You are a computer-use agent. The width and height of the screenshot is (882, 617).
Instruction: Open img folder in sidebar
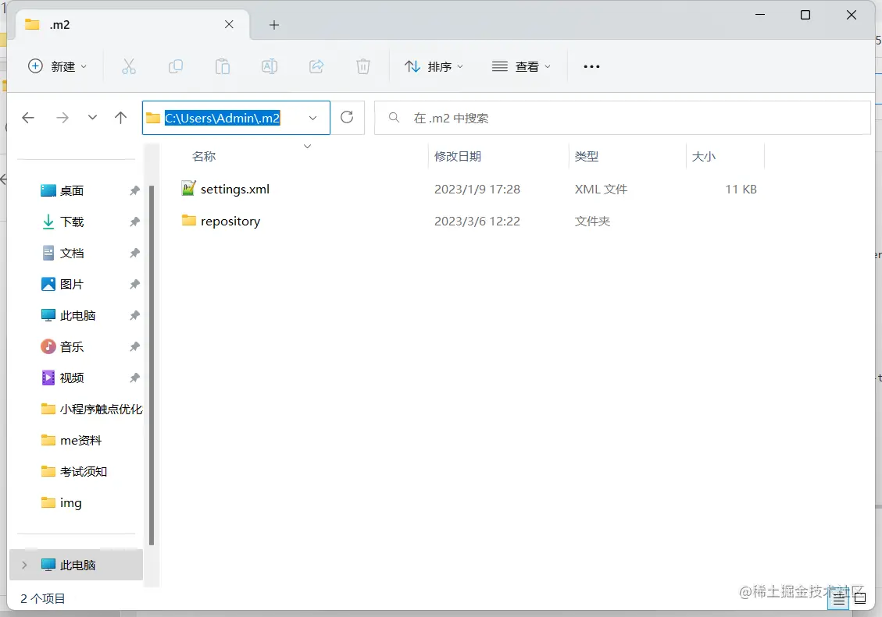pos(61,502)
